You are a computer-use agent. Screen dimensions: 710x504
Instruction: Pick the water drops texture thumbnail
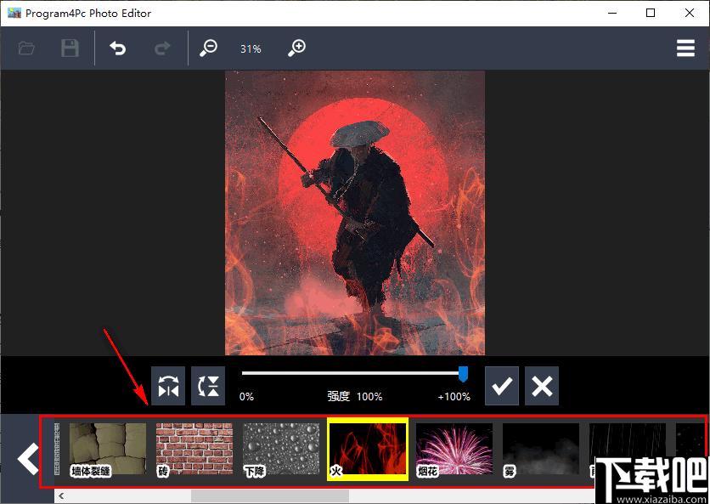point(281,450)
